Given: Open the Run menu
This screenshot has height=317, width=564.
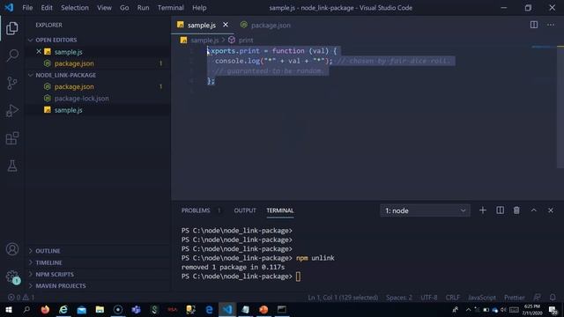Looking at the screenshot, I should coord(143,8).
